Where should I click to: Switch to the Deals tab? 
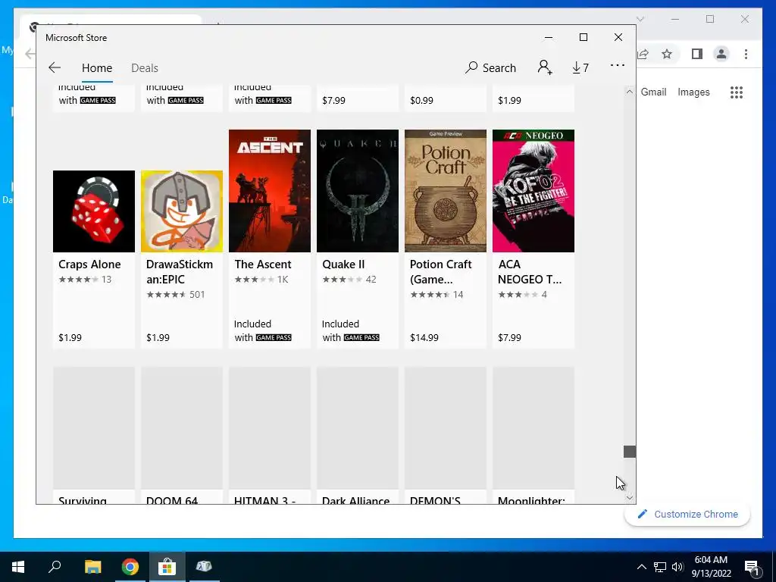[145, 67]
